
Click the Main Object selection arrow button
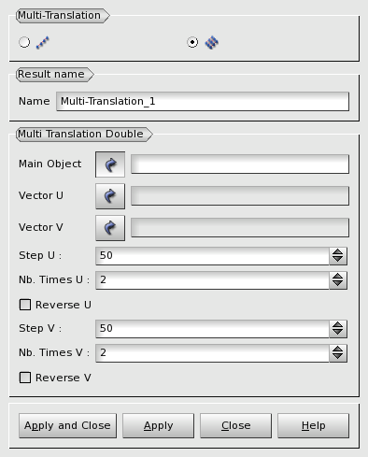point(110,164)
